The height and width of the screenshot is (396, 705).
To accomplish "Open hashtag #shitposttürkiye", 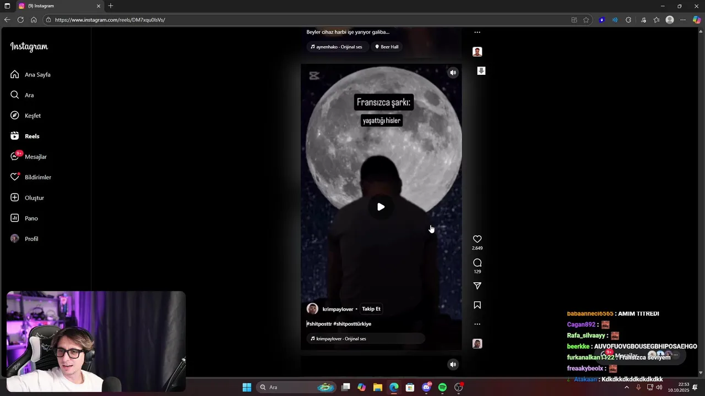I will pos(352,324).
